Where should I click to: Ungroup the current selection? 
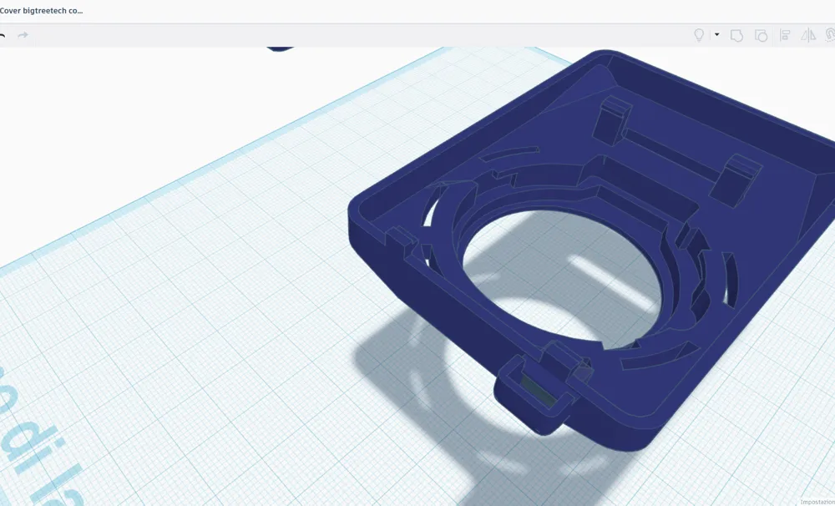pyautogui.click(x=761, y=35)
